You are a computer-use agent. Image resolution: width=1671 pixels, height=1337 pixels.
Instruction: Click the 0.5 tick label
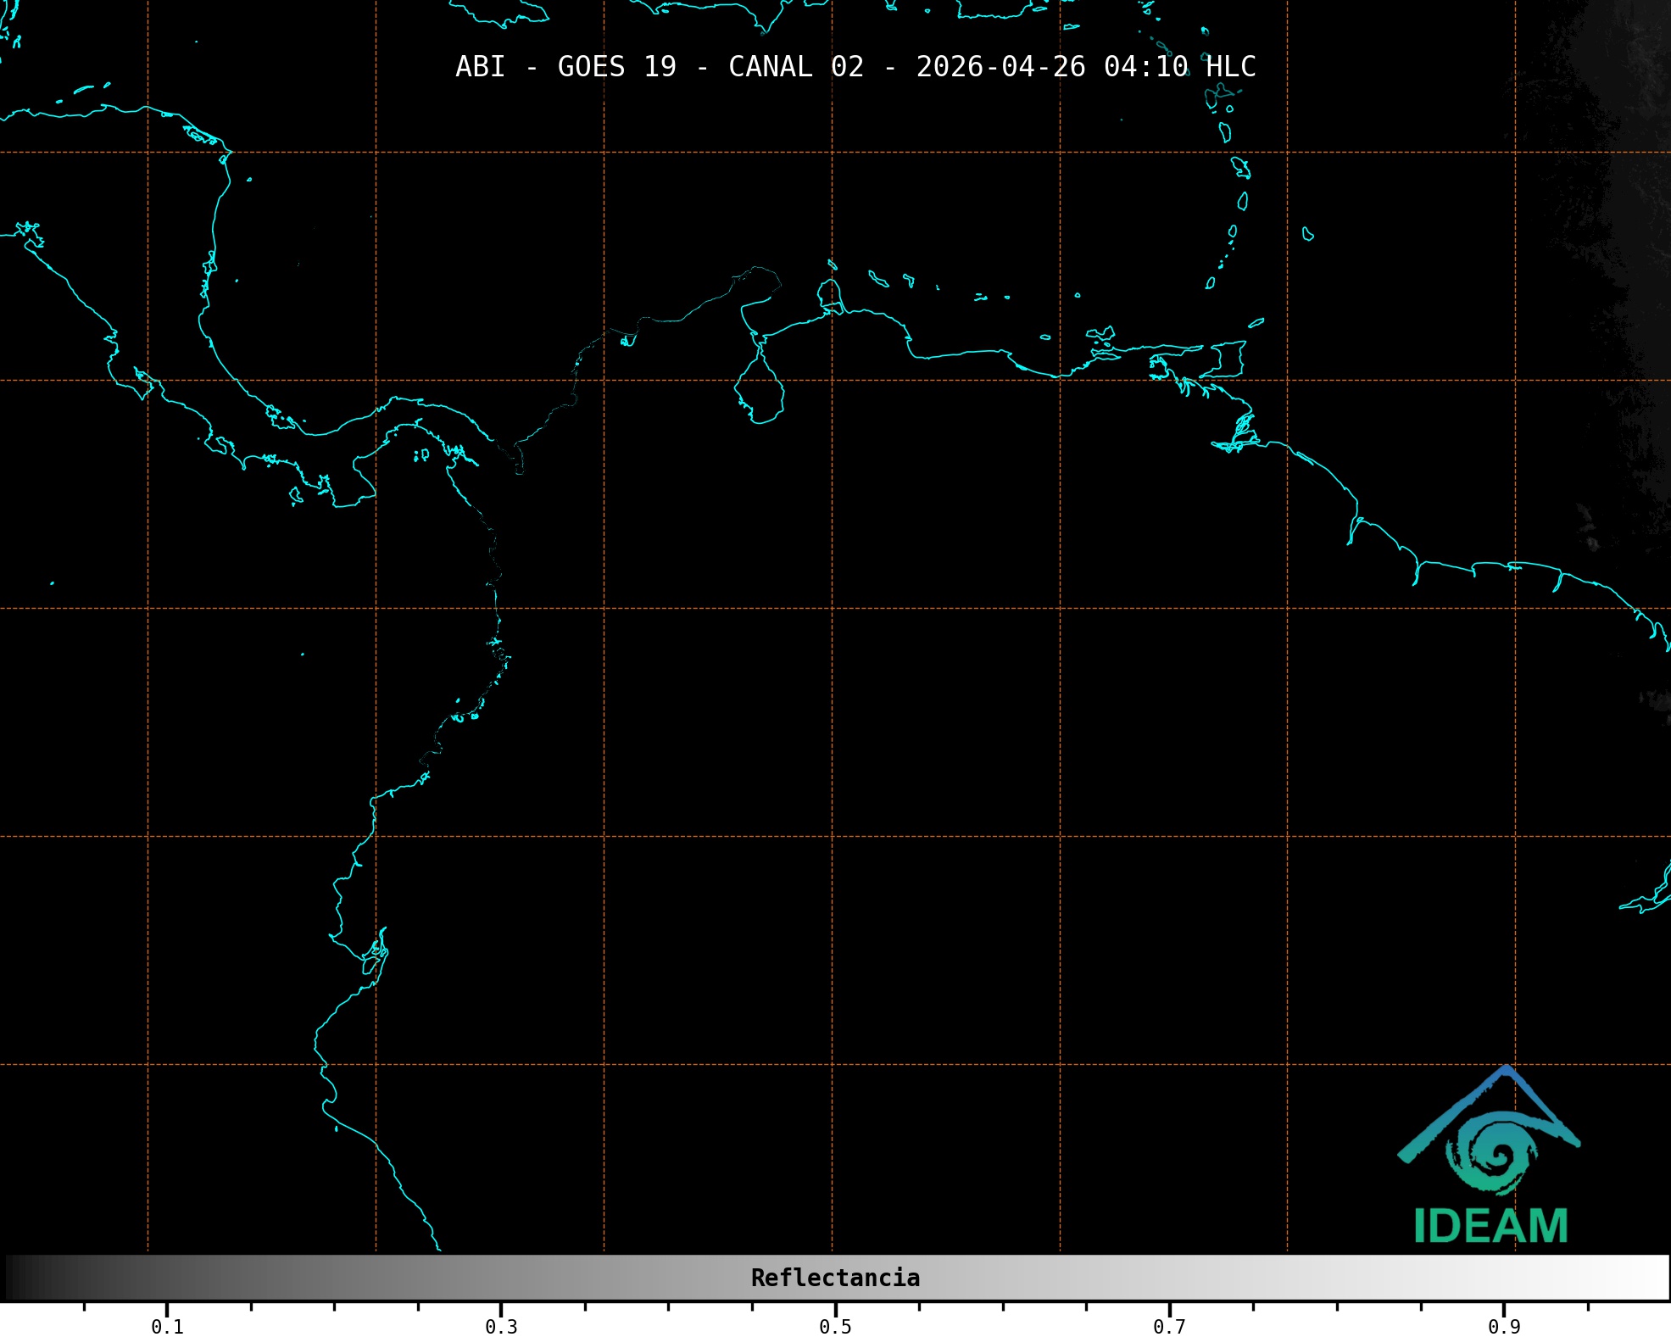click(835, 1327)
